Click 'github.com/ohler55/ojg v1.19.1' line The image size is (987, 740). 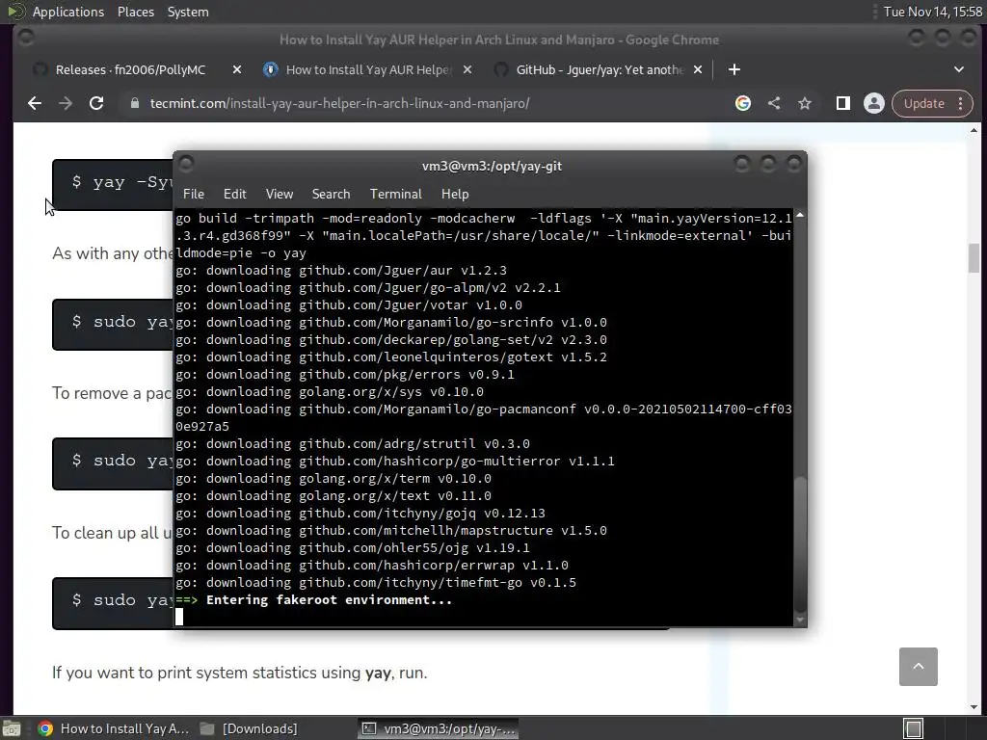tap(353, 548)
